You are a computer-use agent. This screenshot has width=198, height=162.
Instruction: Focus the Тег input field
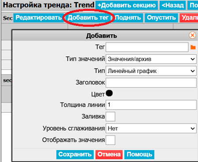pos(147,47)
